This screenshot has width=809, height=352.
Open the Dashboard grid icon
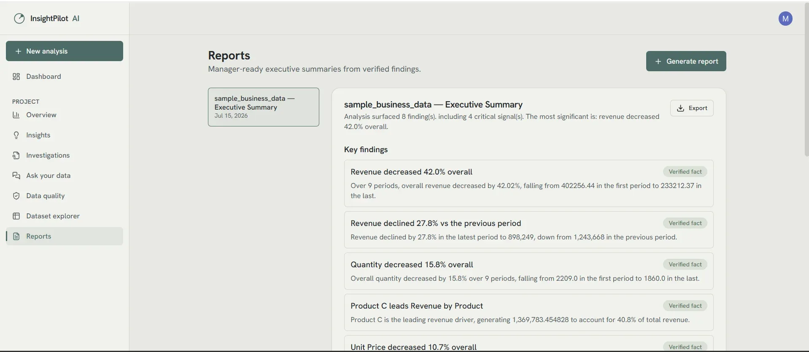[x=16, y=76]
